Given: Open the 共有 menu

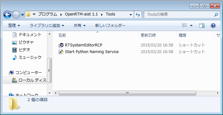Looking at the screenshot, I should 79,26.
